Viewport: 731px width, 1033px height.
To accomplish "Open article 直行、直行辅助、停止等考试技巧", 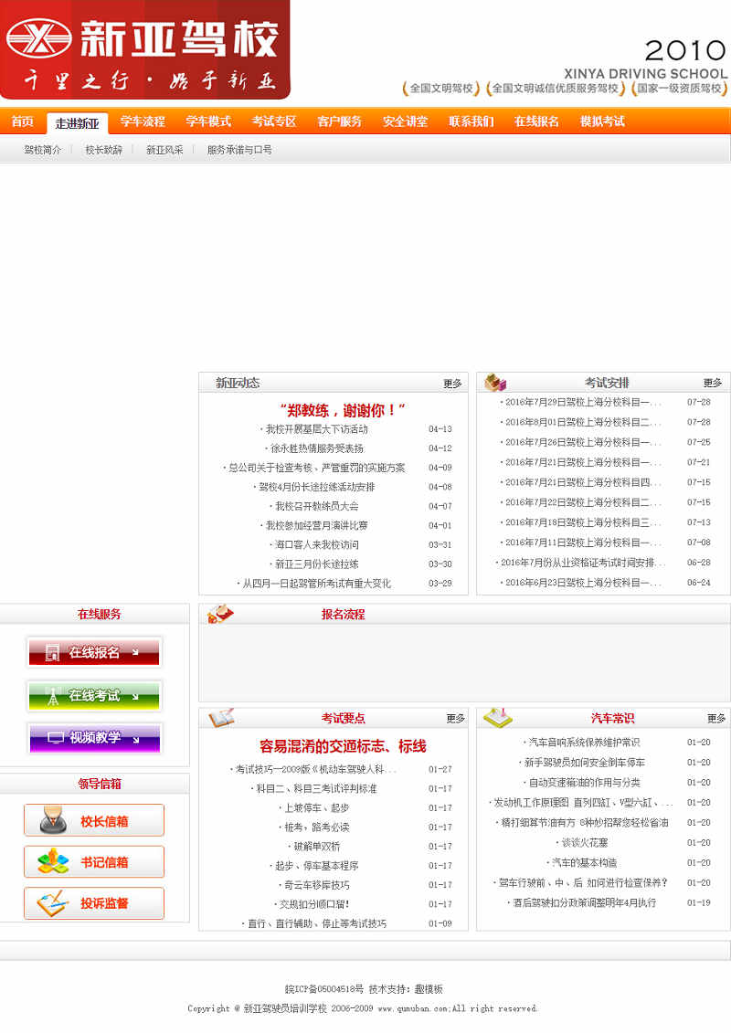I will pyautogui.click(x=316, y=923).
